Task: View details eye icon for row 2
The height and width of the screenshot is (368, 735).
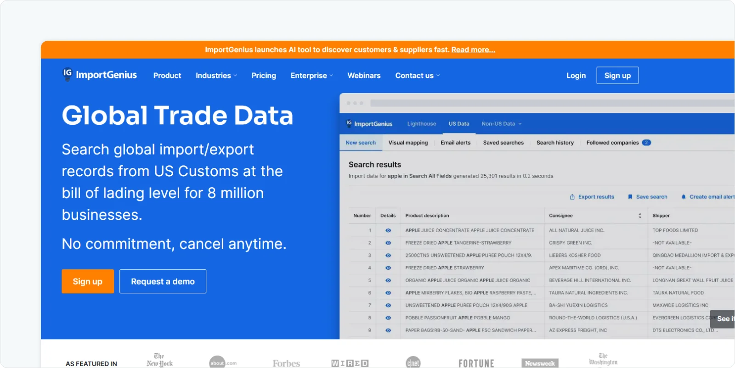Action: (388, 243)
